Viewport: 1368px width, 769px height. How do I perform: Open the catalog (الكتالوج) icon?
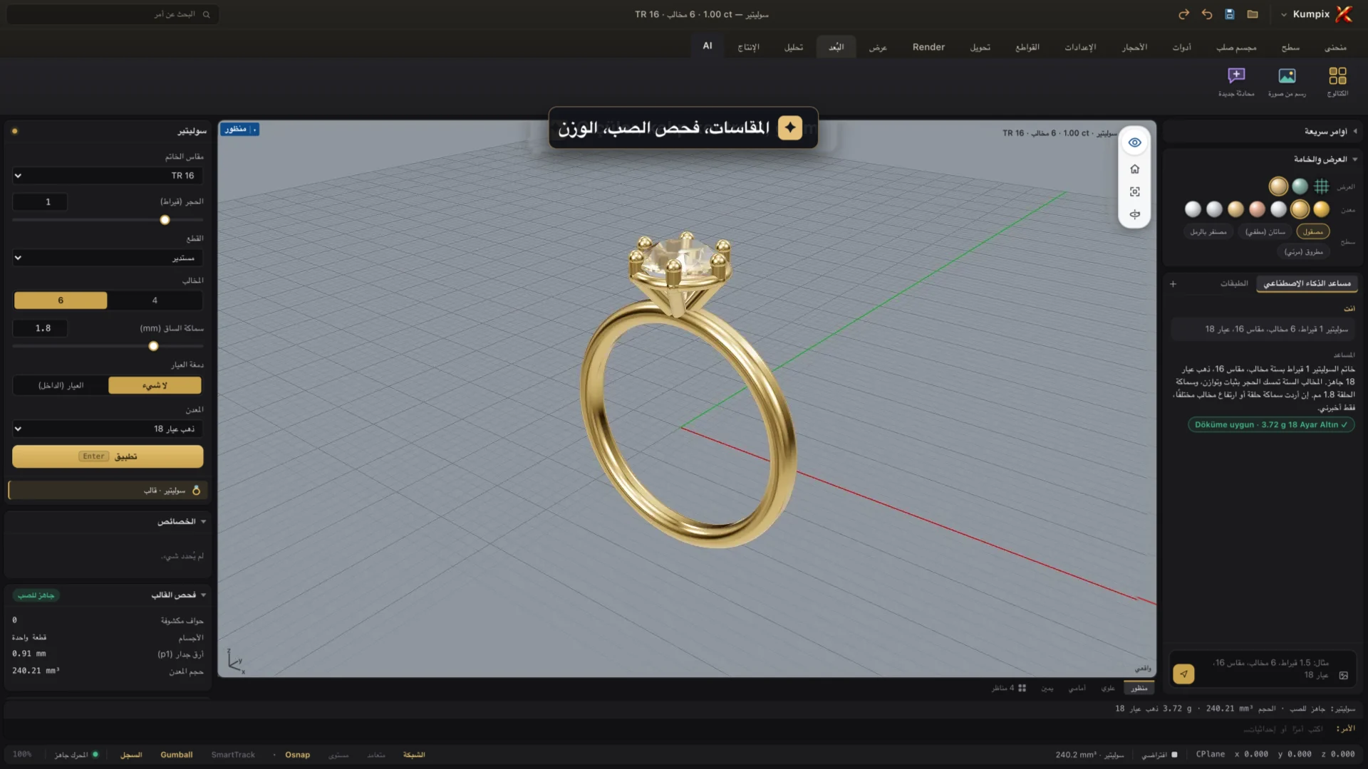(1337, 81)
